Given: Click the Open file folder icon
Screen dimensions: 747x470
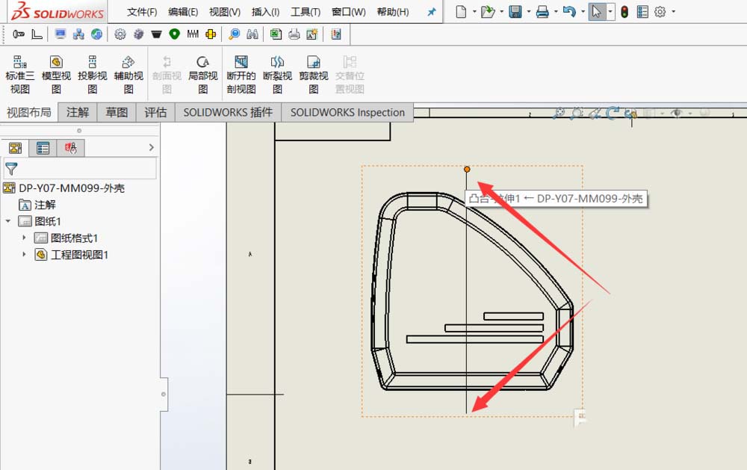Looking at the screenshot, I should point(487,11).
